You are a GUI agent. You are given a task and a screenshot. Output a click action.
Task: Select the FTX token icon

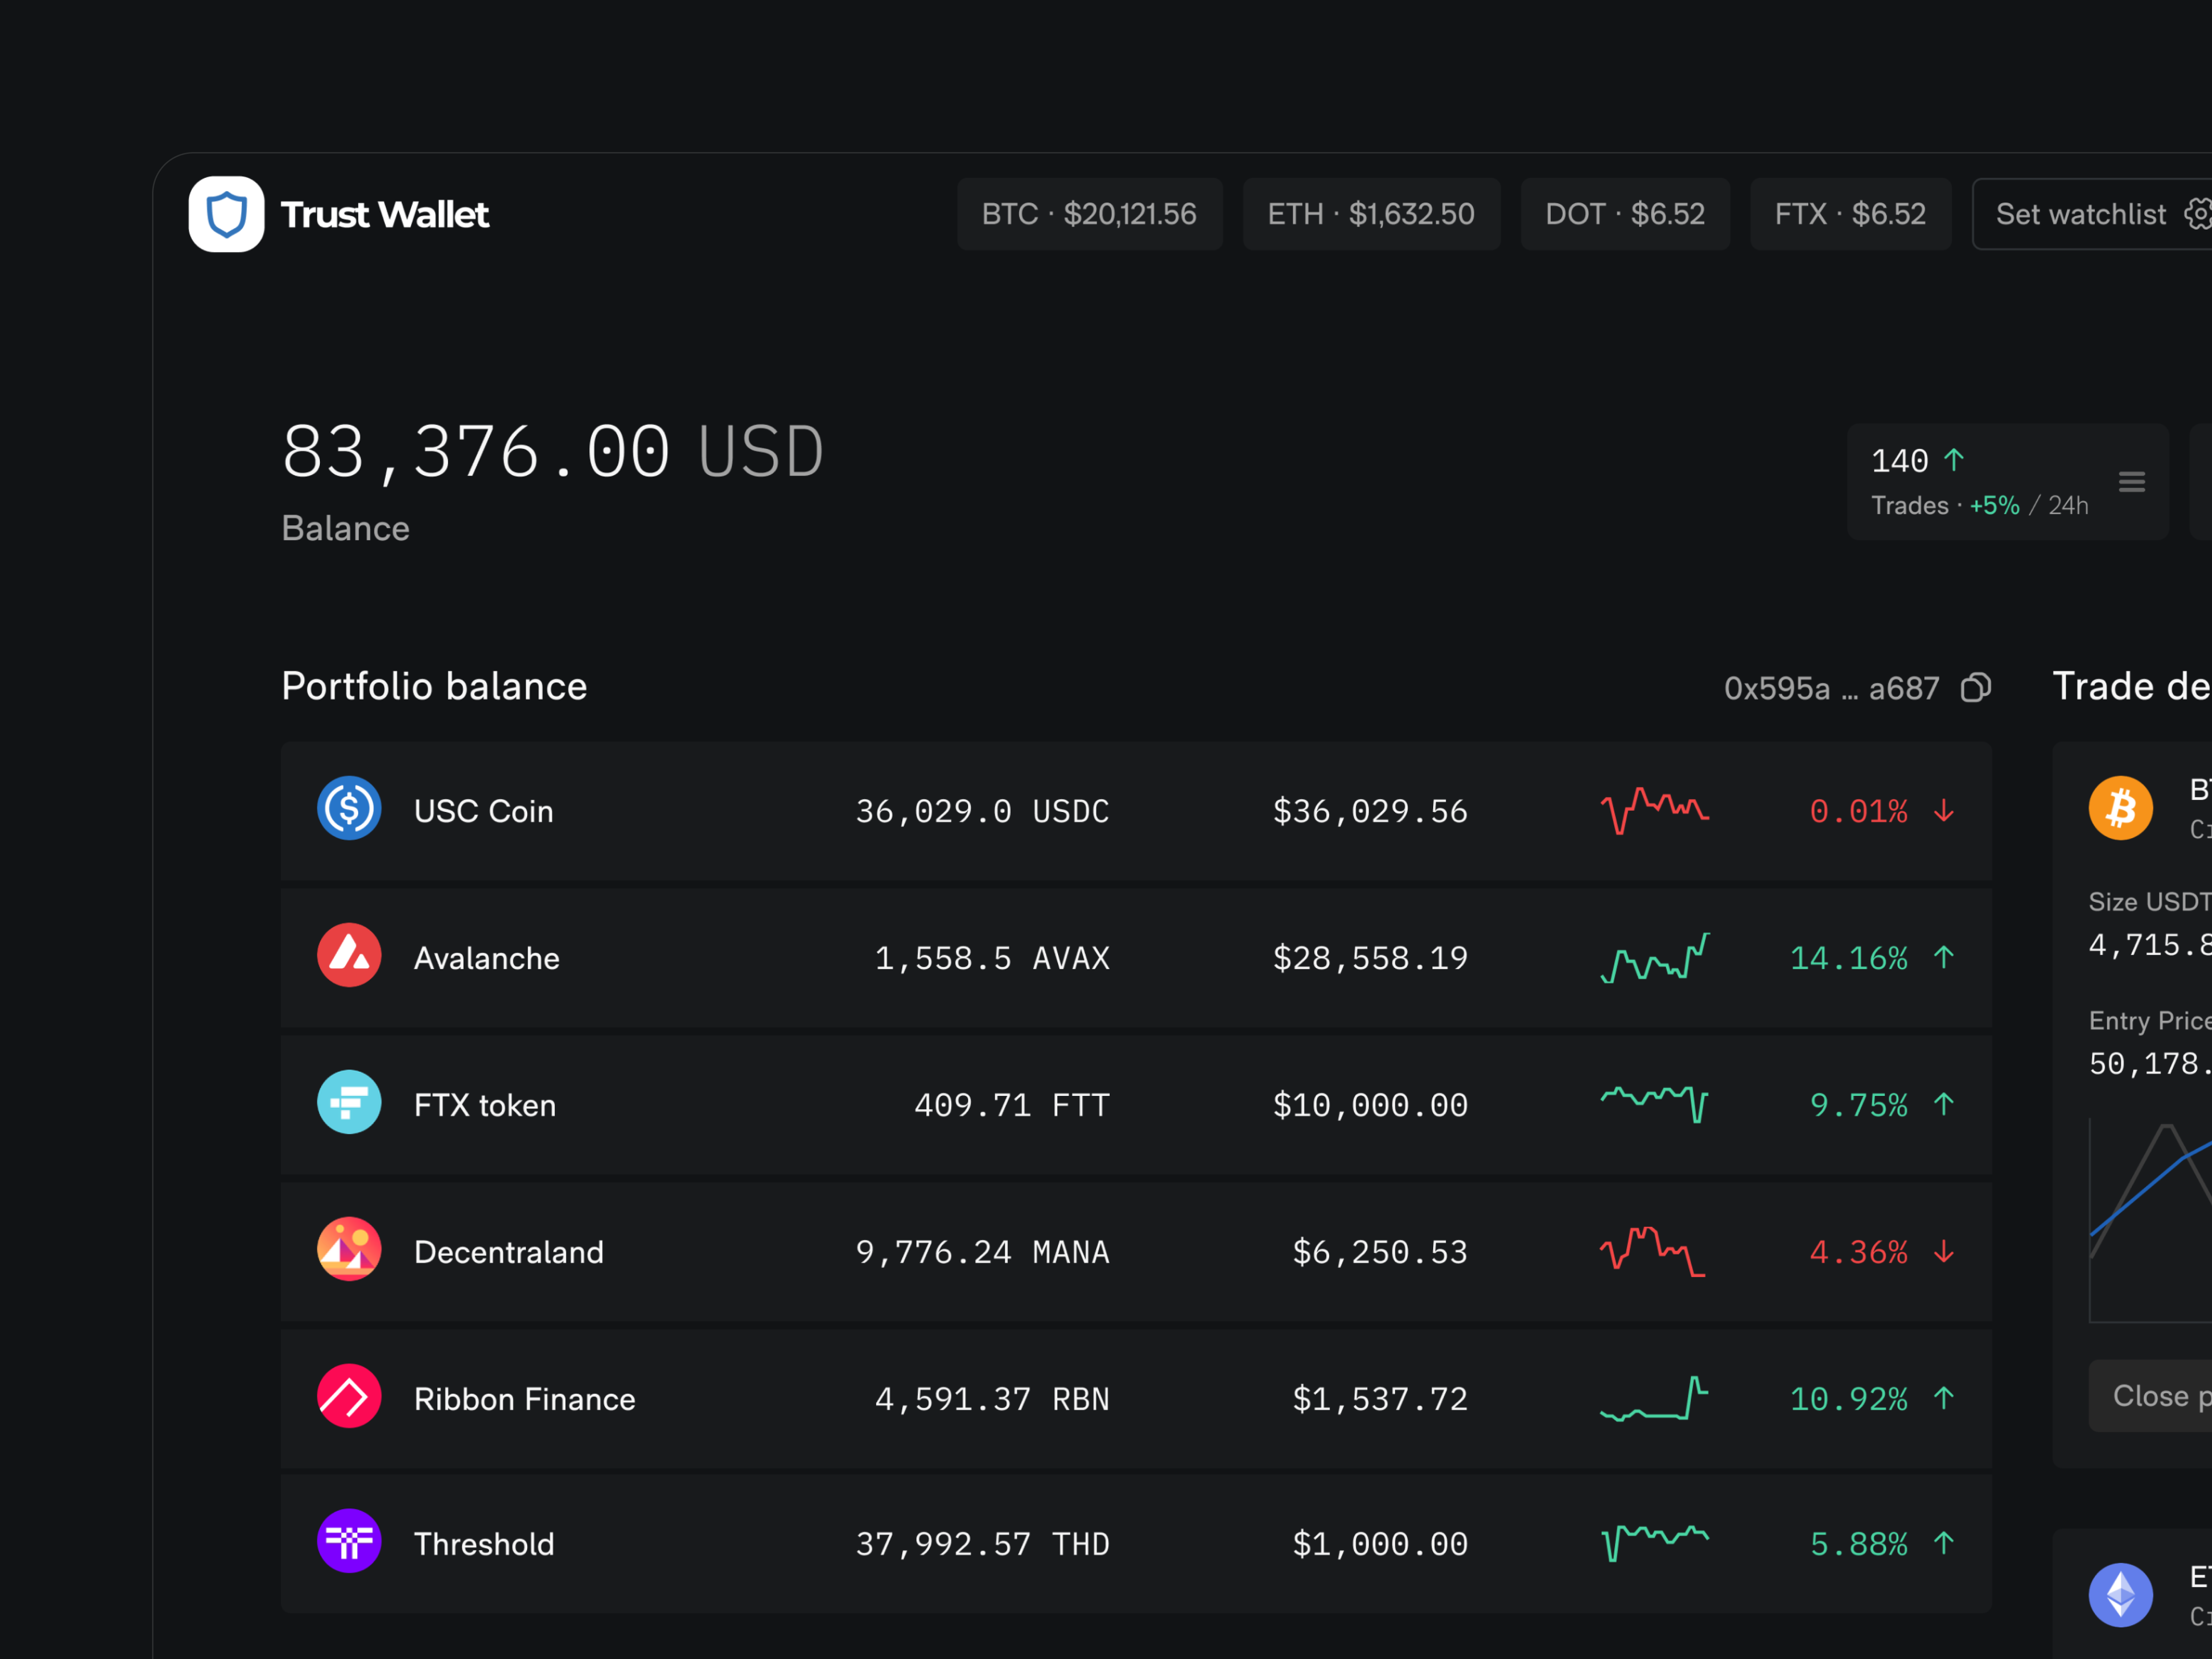(x=349, y=1102)
